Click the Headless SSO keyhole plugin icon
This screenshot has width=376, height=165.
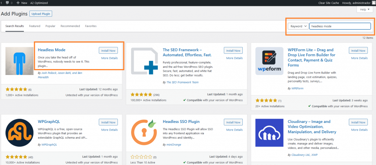[x=144, y=133]
